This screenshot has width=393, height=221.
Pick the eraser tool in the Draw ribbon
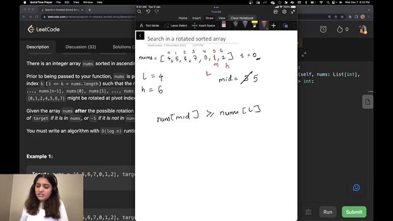[x=224, y=25]
